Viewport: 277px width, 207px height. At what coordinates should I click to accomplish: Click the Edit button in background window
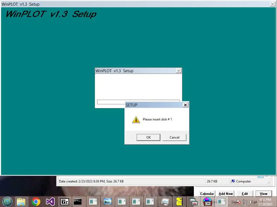point(245,194)
